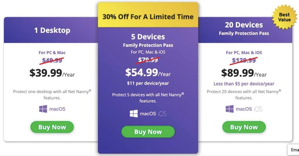The height and width of the screenshot is (156, 299).
Task: Select the 20 Devices plan header
Action: click(x=244, y=25)
